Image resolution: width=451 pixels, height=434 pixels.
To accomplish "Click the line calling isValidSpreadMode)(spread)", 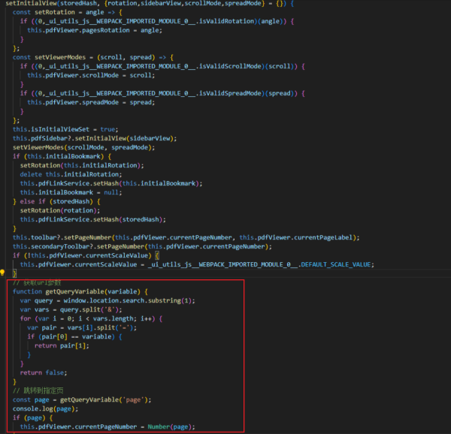I will pyautogui.click(x=162, y=93).
